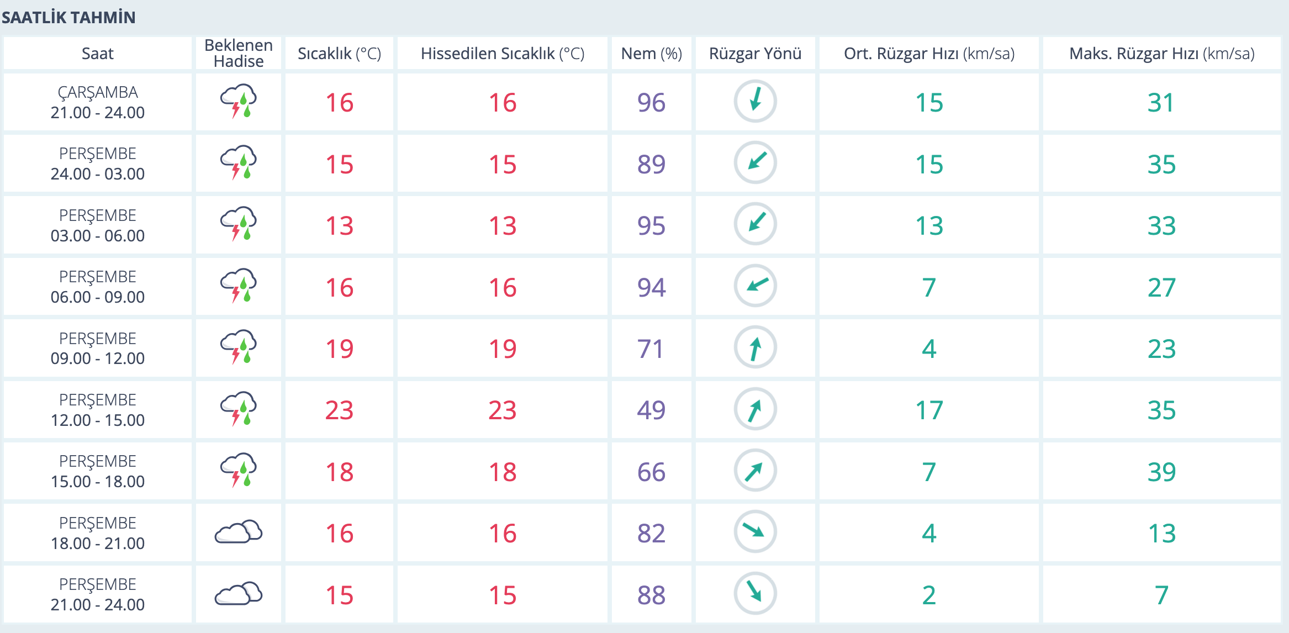Click wind direction arrow for Çarşamba 21.00 - 24.00
1289x633 pixels.
click(755, 102)
